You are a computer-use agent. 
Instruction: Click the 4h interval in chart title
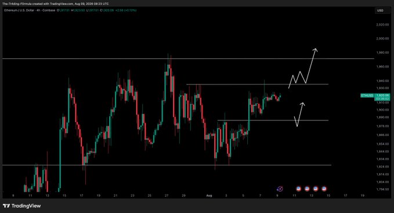click(38, 10)
